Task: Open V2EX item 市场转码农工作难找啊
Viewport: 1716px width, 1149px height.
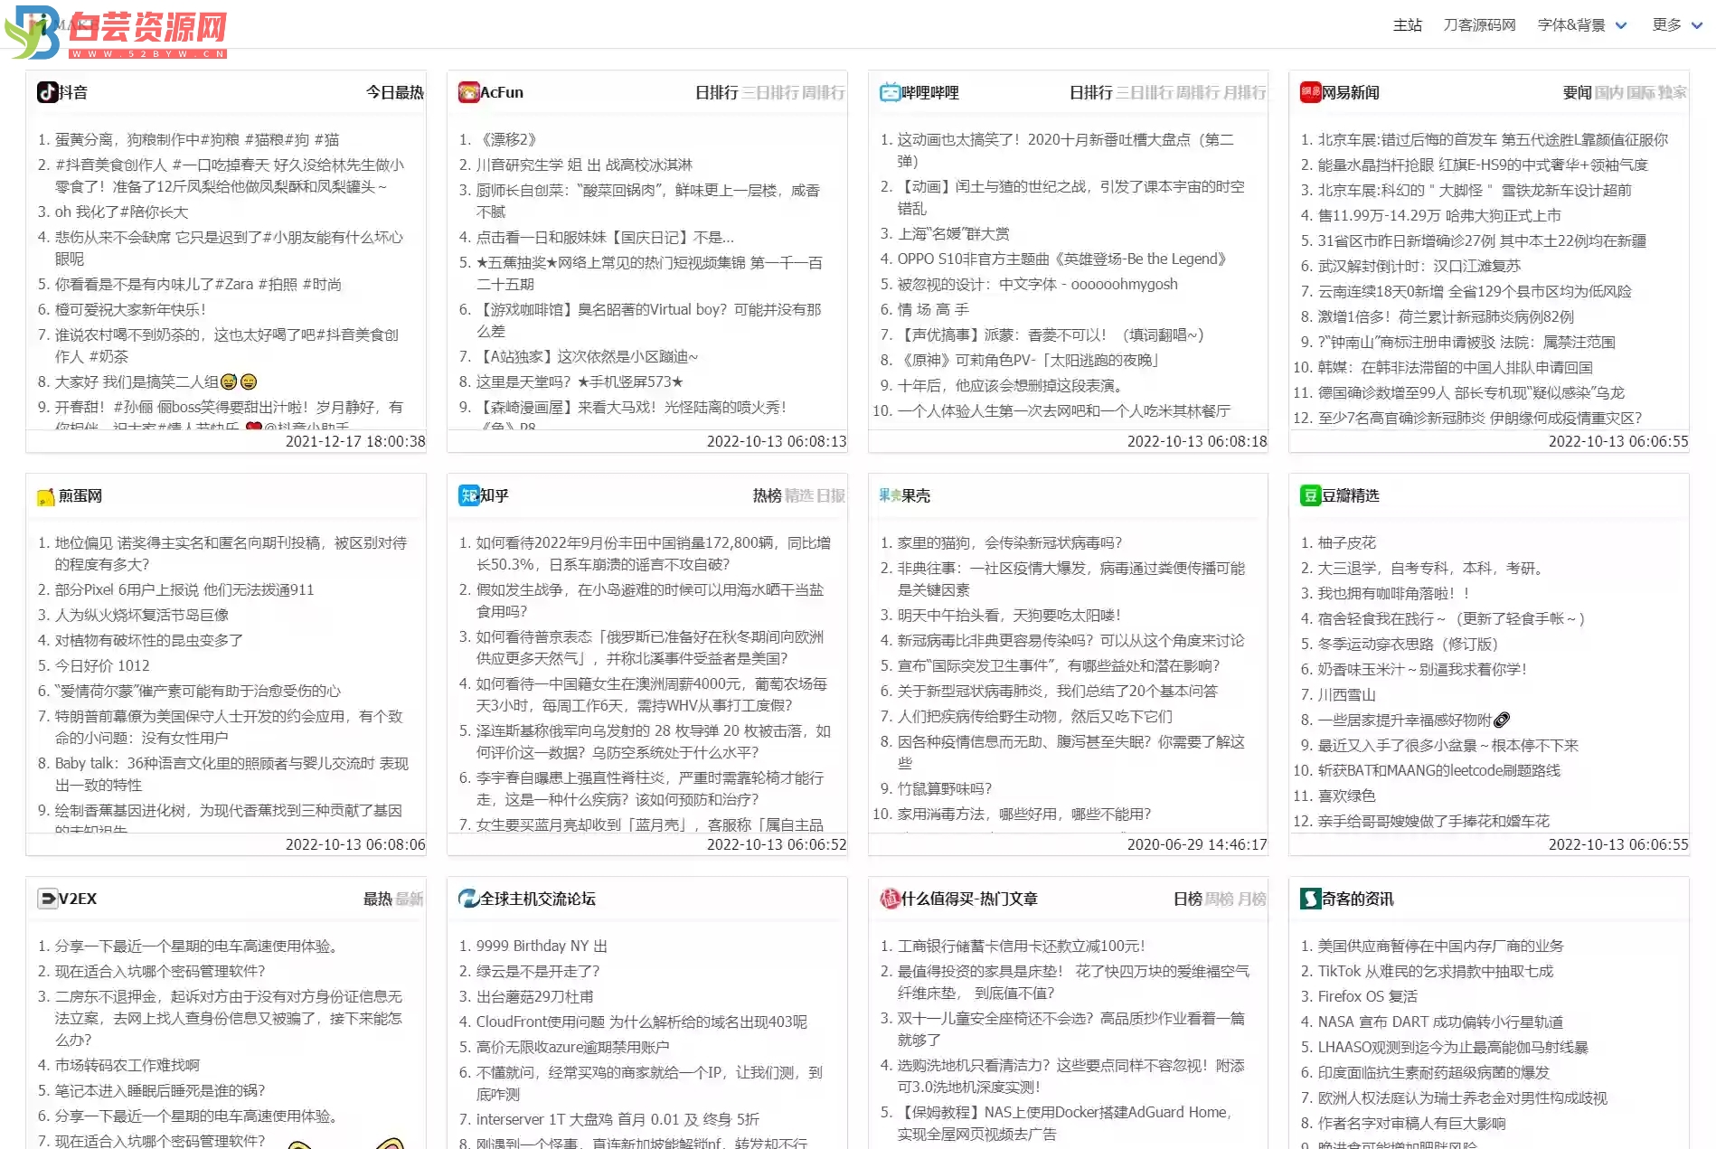Action: click(127, 1065)
